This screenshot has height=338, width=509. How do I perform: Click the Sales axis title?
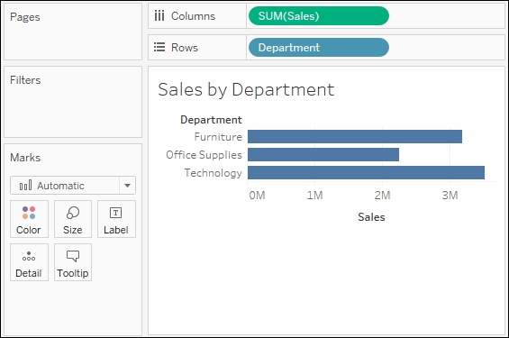pyautogui.click(x=371, y=217)
